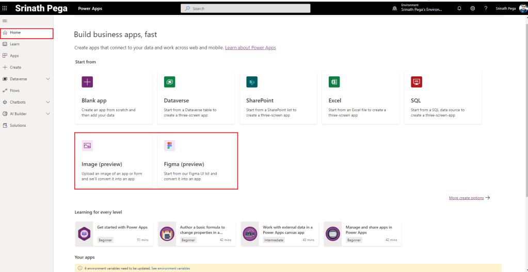Click the help question mark icon
Image resolution: width=528 pixels, height=272 pixels.
pyautogui.click(x=486, y=8)
